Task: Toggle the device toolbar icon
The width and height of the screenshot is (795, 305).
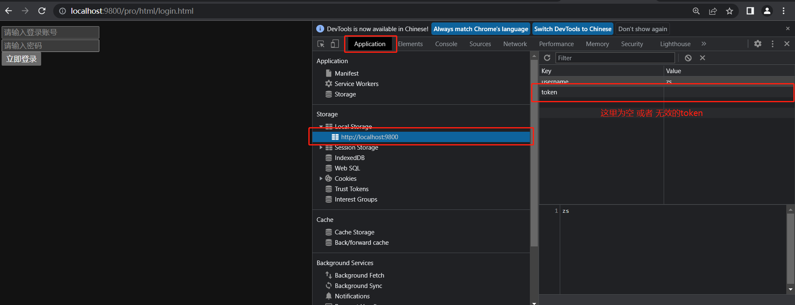Action: coord(335,44)
